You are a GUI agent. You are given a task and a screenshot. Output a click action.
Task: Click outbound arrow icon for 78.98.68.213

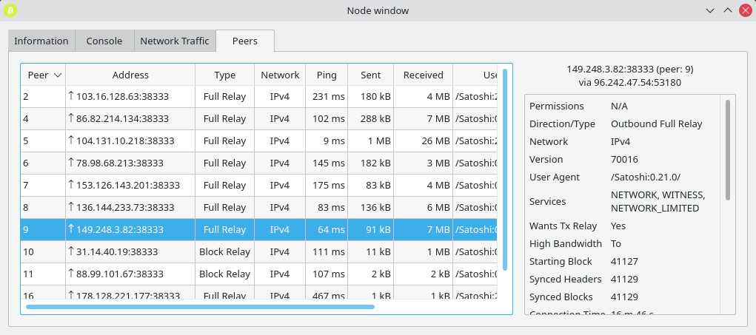(x=71, y=162)
